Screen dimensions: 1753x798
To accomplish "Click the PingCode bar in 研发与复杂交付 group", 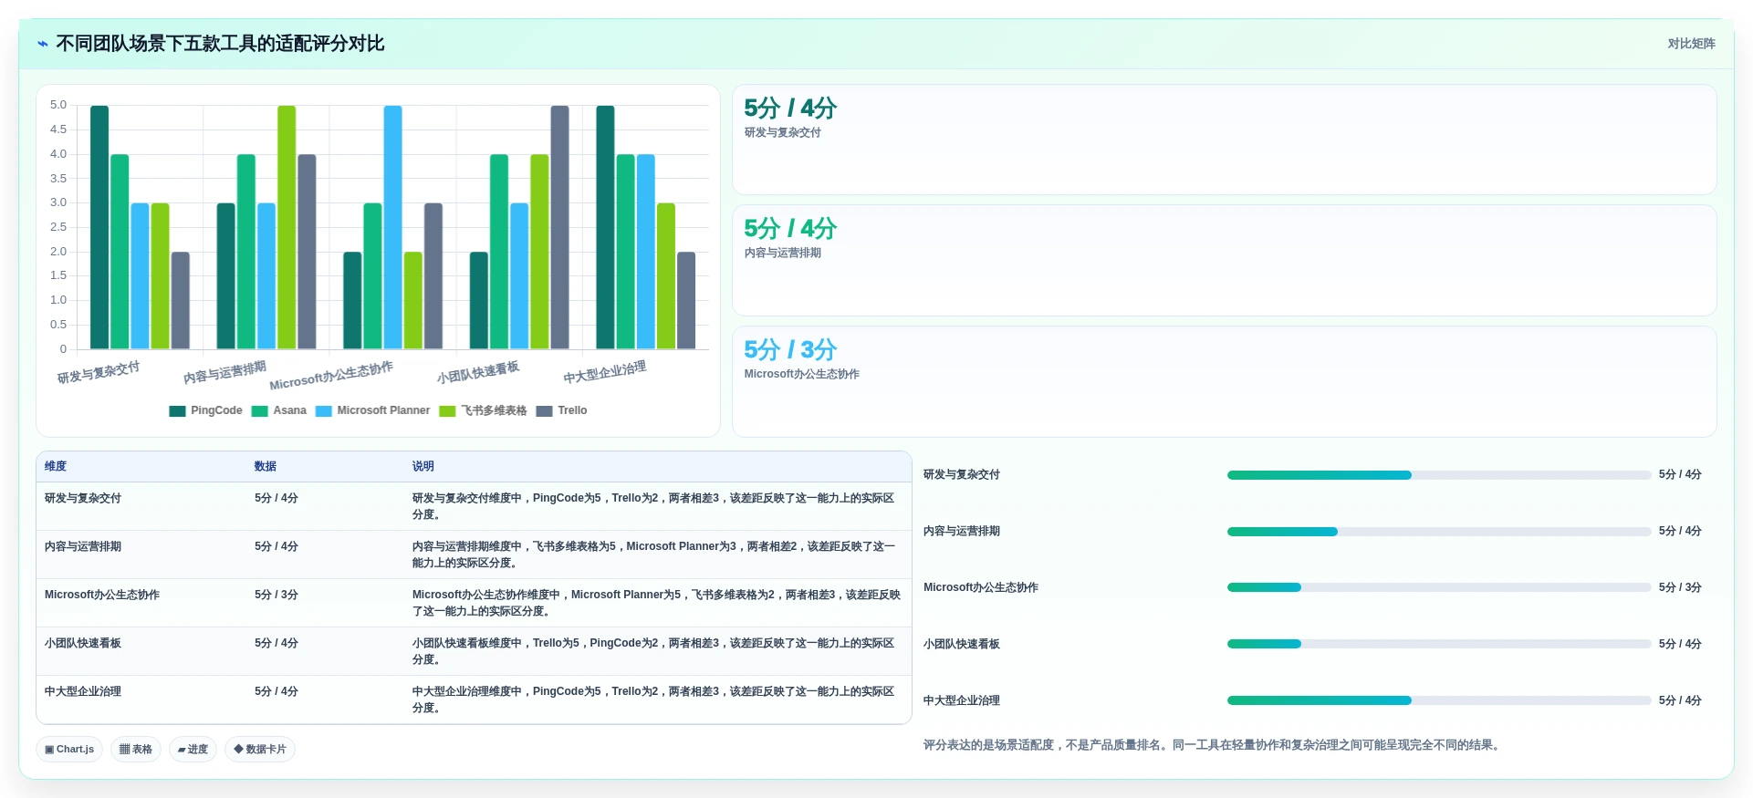I will coord(99,227).
